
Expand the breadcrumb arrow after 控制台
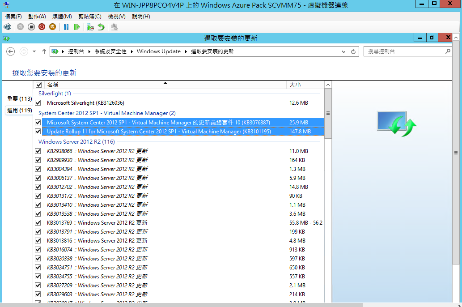coord(89,51)
